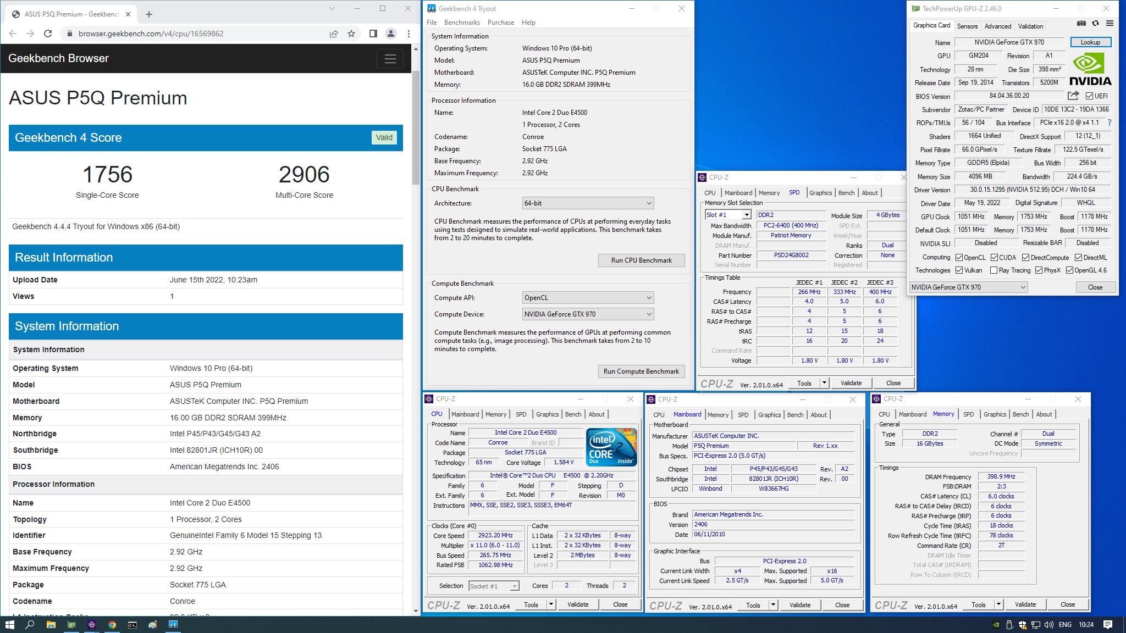Open the Slot #1 memory slot dropdown
This screenshot has height=633, width=1126.
coord(728,215)
